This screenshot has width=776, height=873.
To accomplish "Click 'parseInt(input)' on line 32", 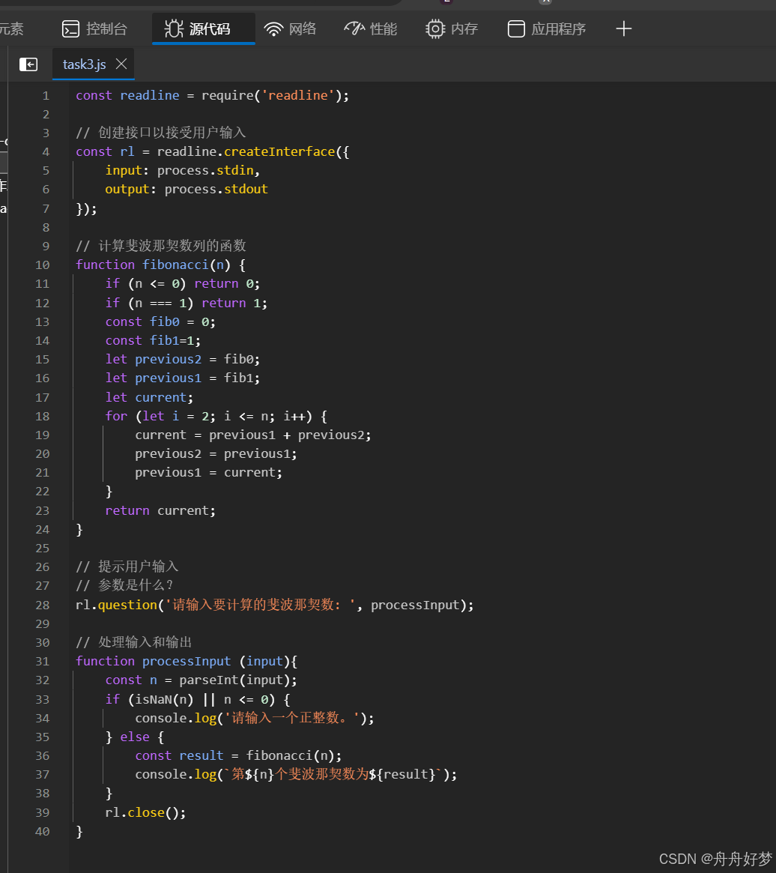I will 235,680.
